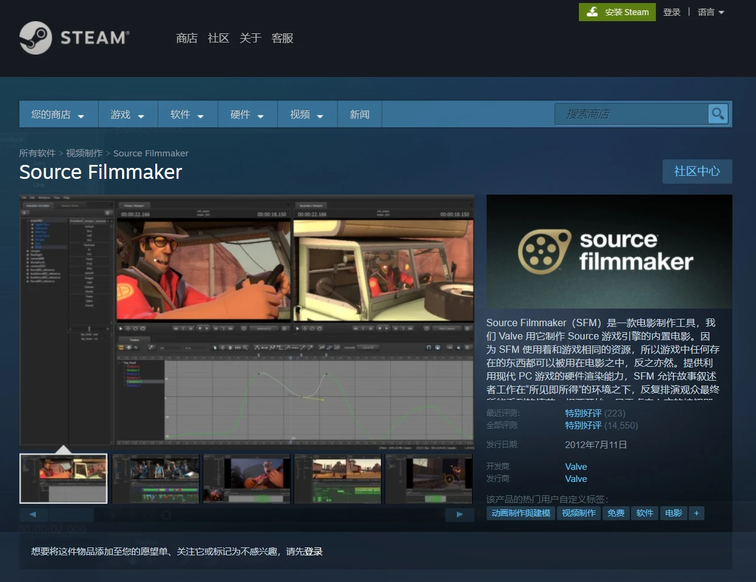The image size is (756, 582).
Task: Click the 动画制作与建模 tag
Action: click(521, 513)
